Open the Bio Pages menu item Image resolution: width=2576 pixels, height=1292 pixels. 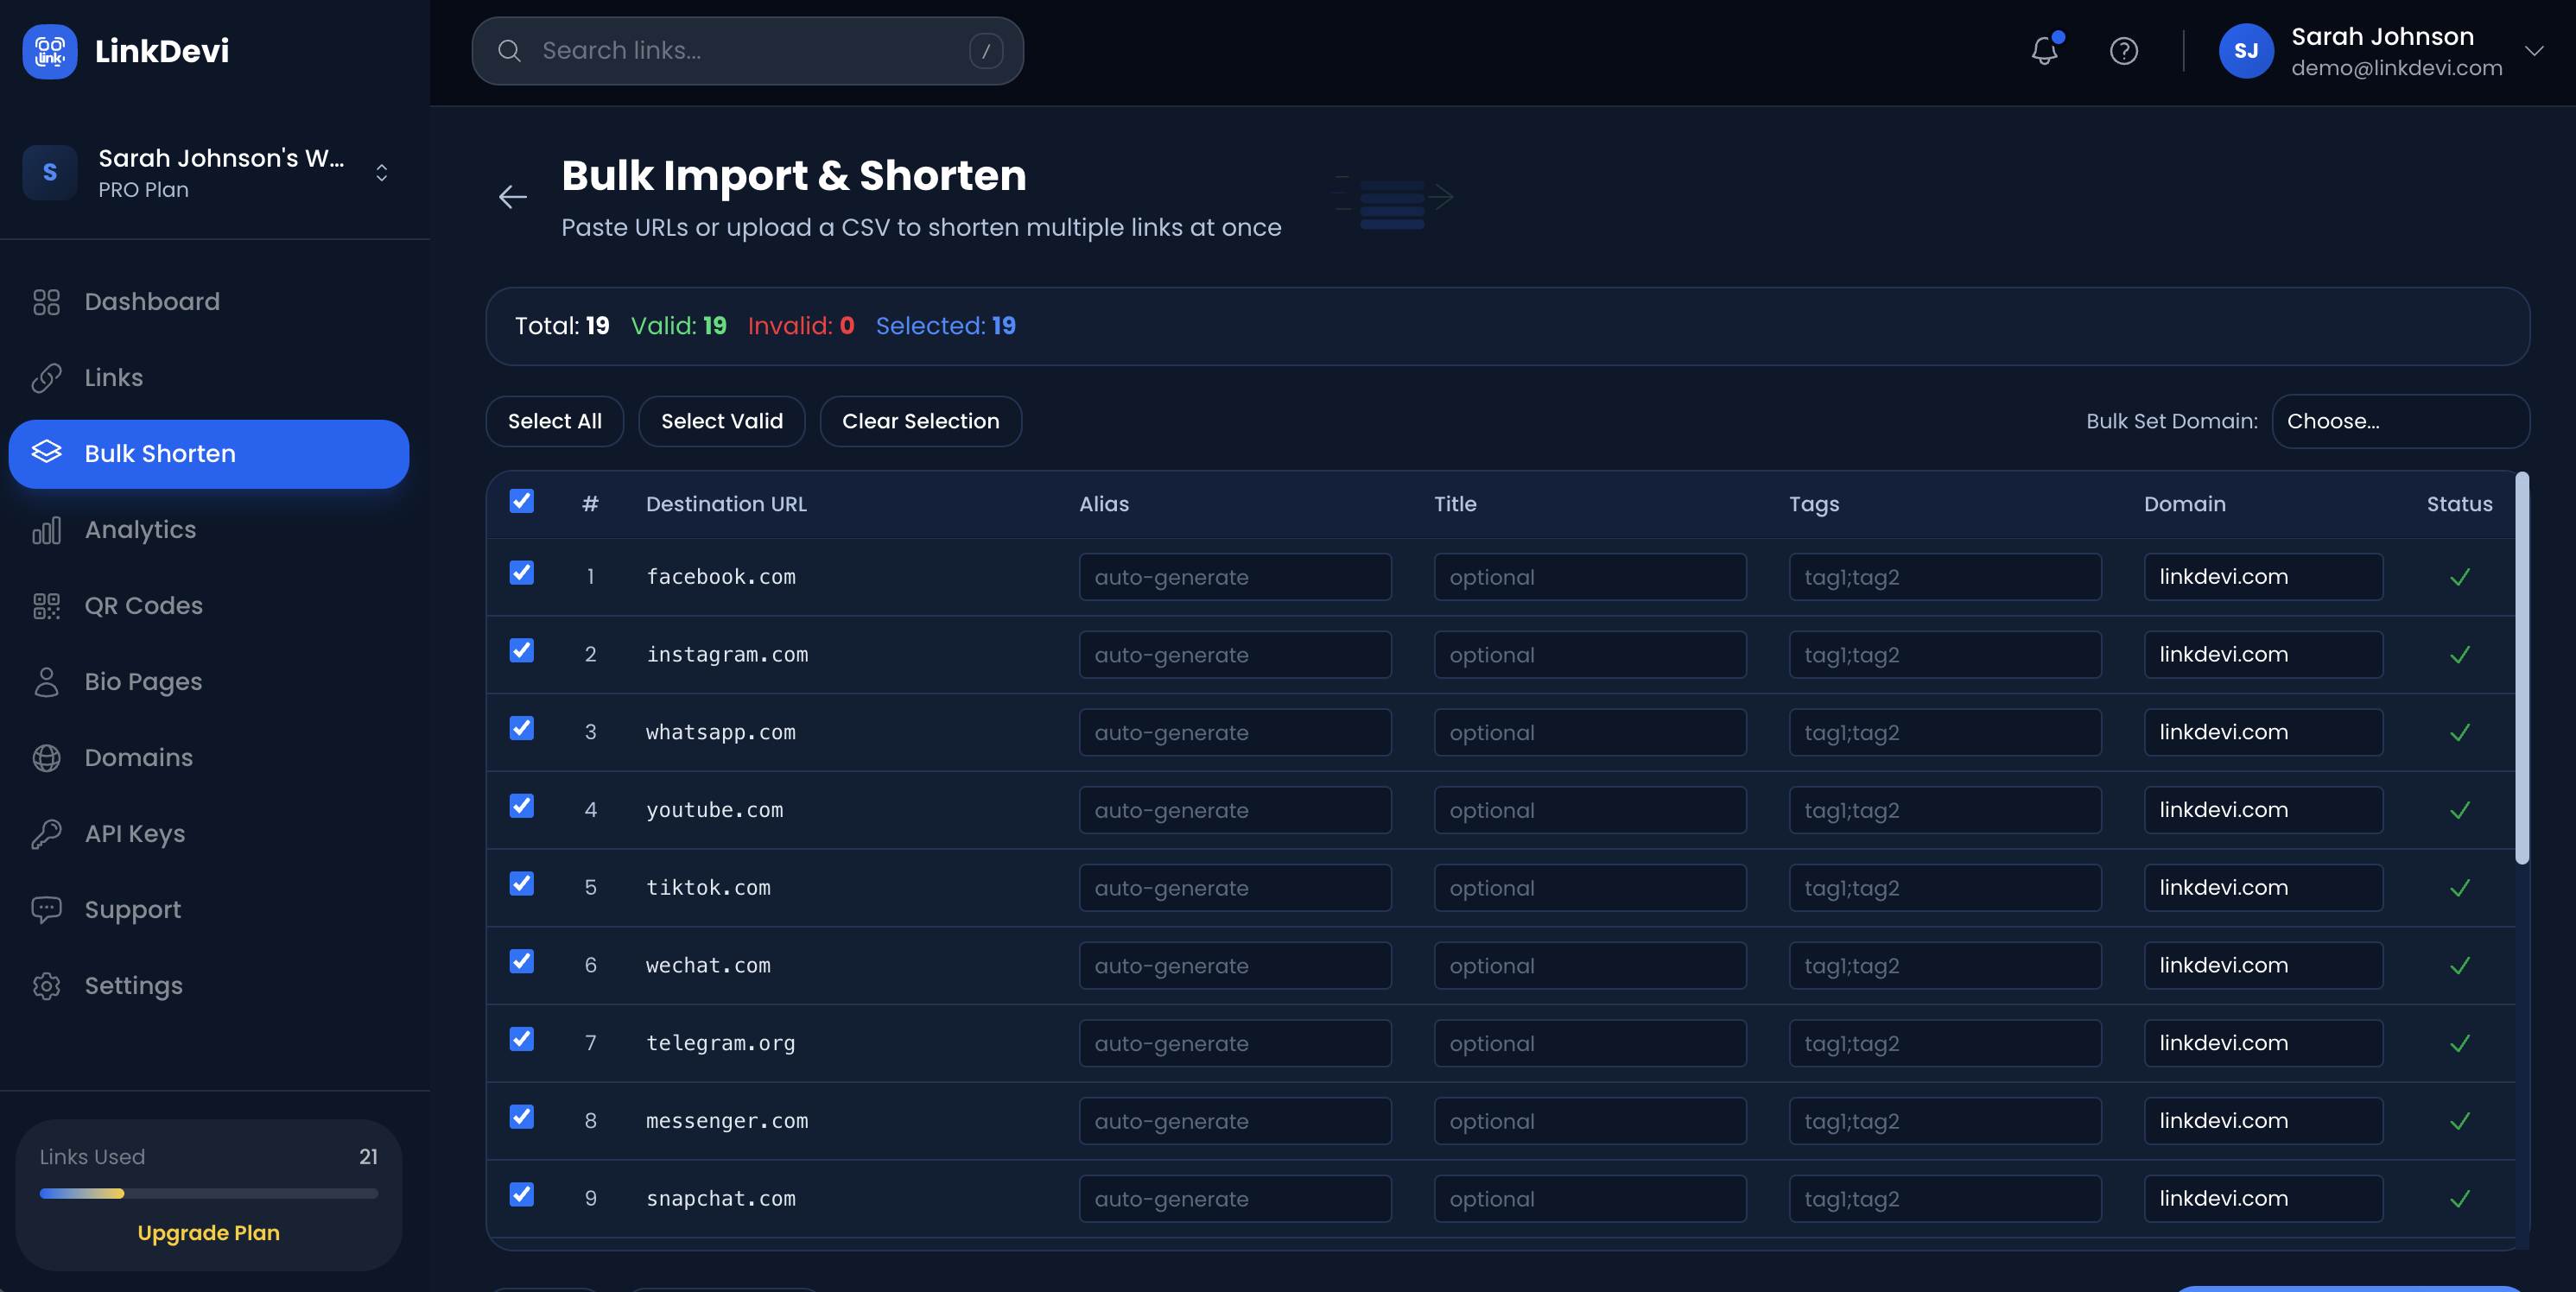click(208, 682)
